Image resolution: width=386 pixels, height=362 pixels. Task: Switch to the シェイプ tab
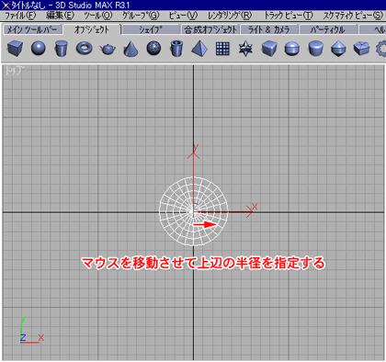tap(151, 29)
